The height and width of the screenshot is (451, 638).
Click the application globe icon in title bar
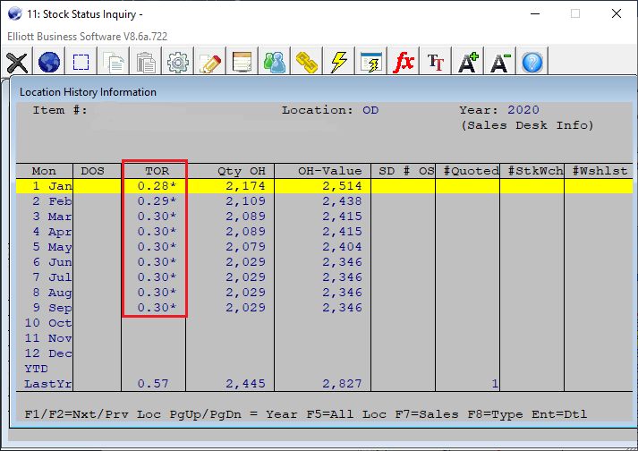coord(14,13)
